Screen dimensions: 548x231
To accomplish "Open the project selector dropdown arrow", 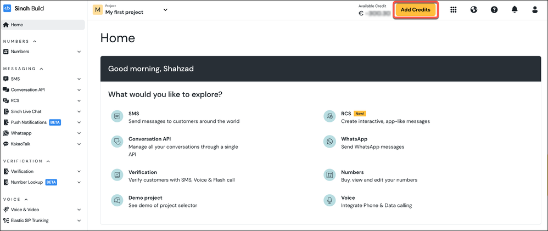I will coord(165,10).
